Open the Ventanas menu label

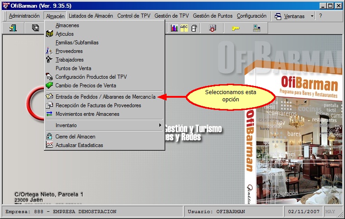294,16
